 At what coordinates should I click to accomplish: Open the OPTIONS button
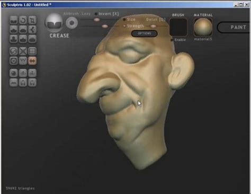pos(145,33)
